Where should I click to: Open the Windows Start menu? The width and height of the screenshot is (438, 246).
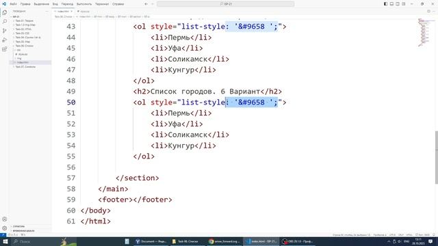pos(5,241)
